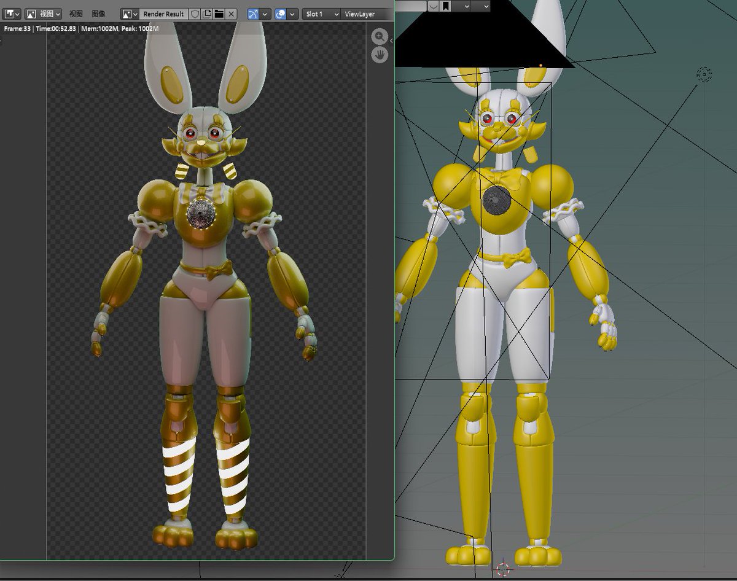Open the Slot 1 dropdown
The width and height of the screenshot is (737, 581).
(321, 14)
